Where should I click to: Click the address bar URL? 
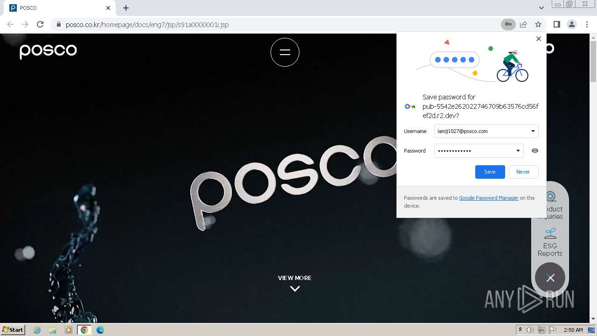coord(147,25)
